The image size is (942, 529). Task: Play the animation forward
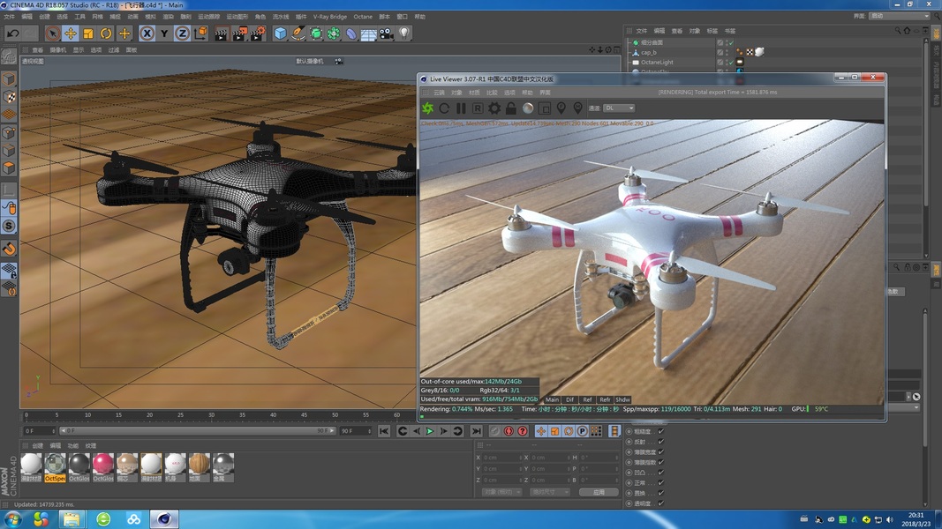point(430,431)
